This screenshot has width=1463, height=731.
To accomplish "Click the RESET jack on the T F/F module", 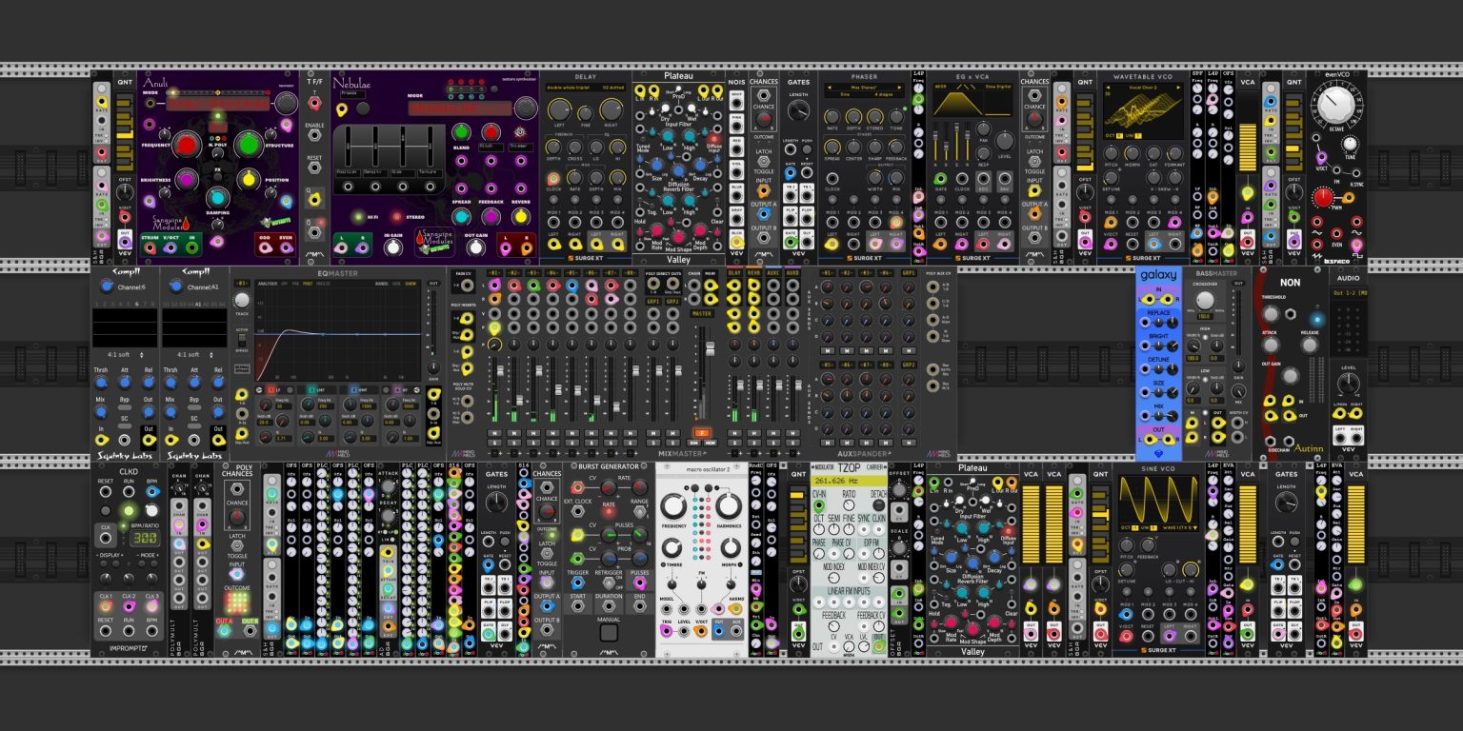I will [x=314, y=168].
